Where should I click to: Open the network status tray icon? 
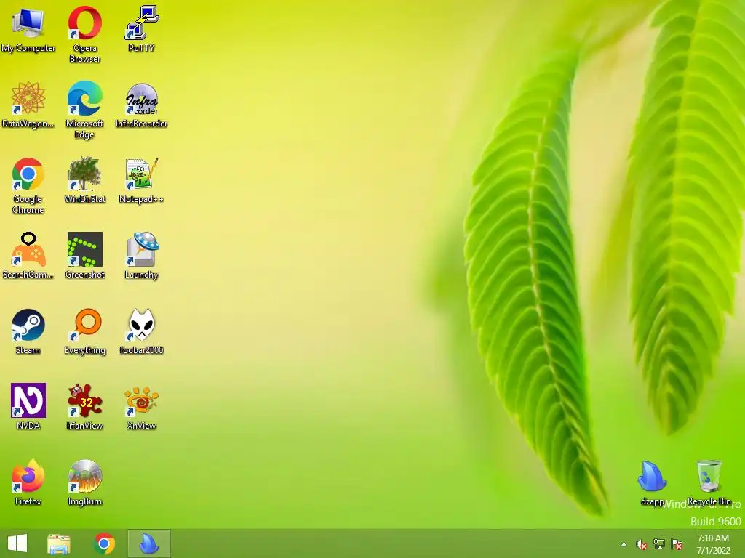pos(659,544)
